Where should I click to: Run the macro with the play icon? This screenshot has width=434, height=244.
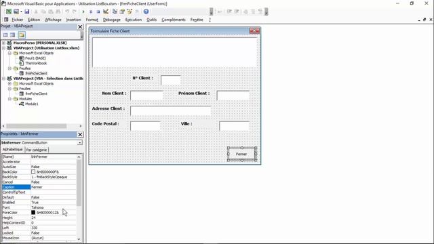pyautogui.click(x=83, y=12)
